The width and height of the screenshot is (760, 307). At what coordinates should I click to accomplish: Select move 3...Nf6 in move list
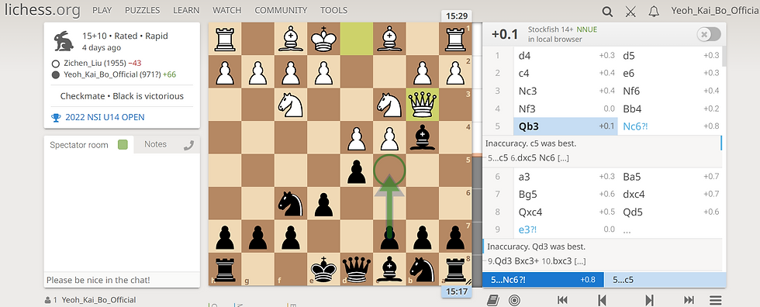point(670,91)
